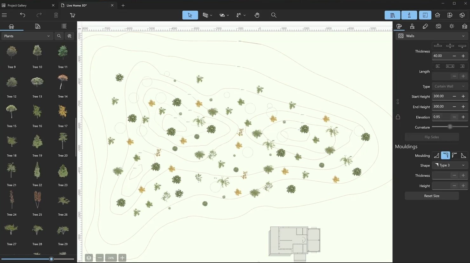
Task: Open the object properties inspector tab
Action: (x=399, y=26)
